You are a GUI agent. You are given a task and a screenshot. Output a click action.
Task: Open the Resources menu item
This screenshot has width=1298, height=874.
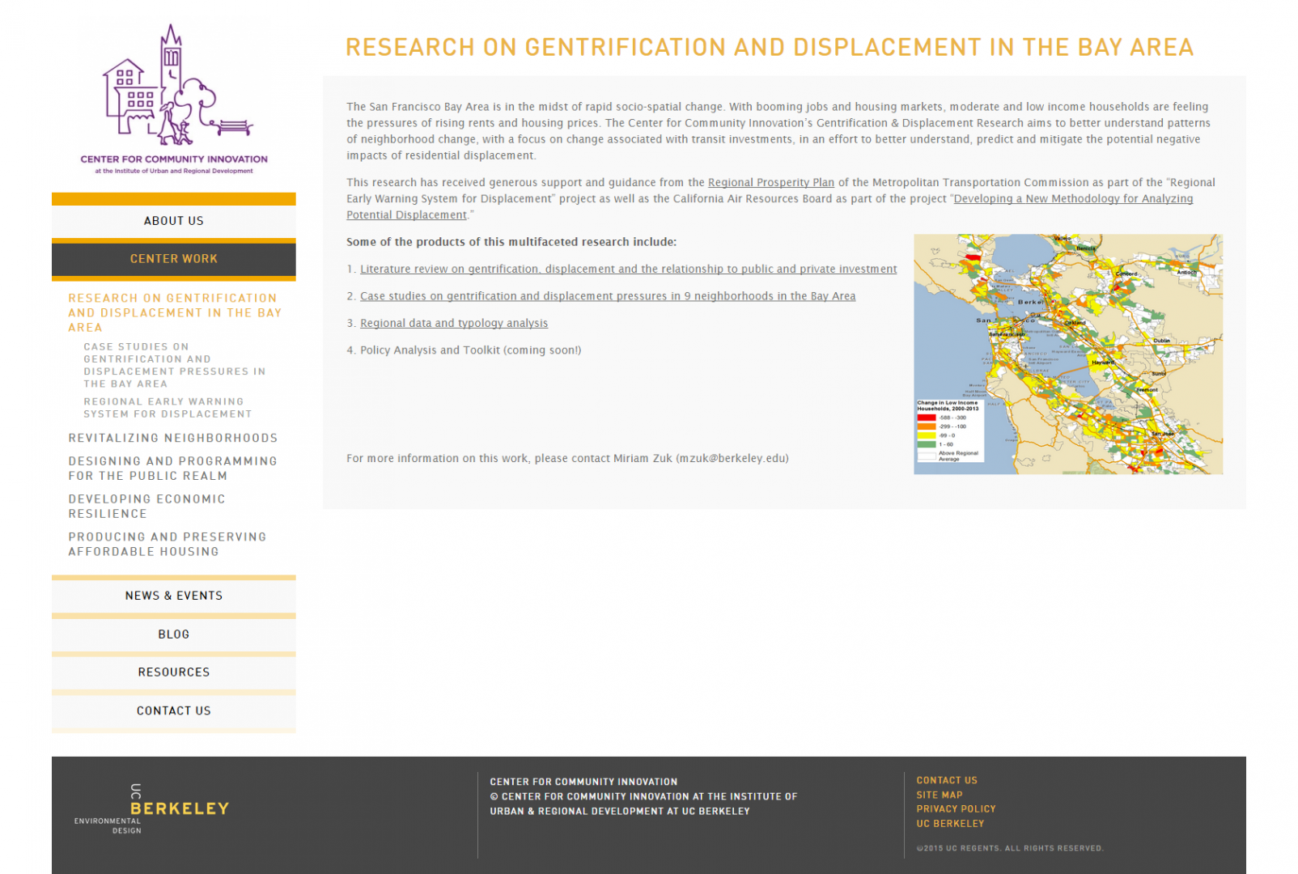click(174, 672)
